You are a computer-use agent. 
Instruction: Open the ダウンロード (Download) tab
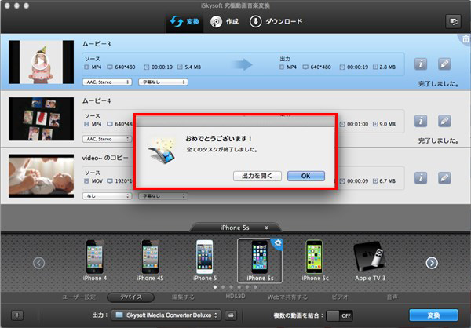276,22
